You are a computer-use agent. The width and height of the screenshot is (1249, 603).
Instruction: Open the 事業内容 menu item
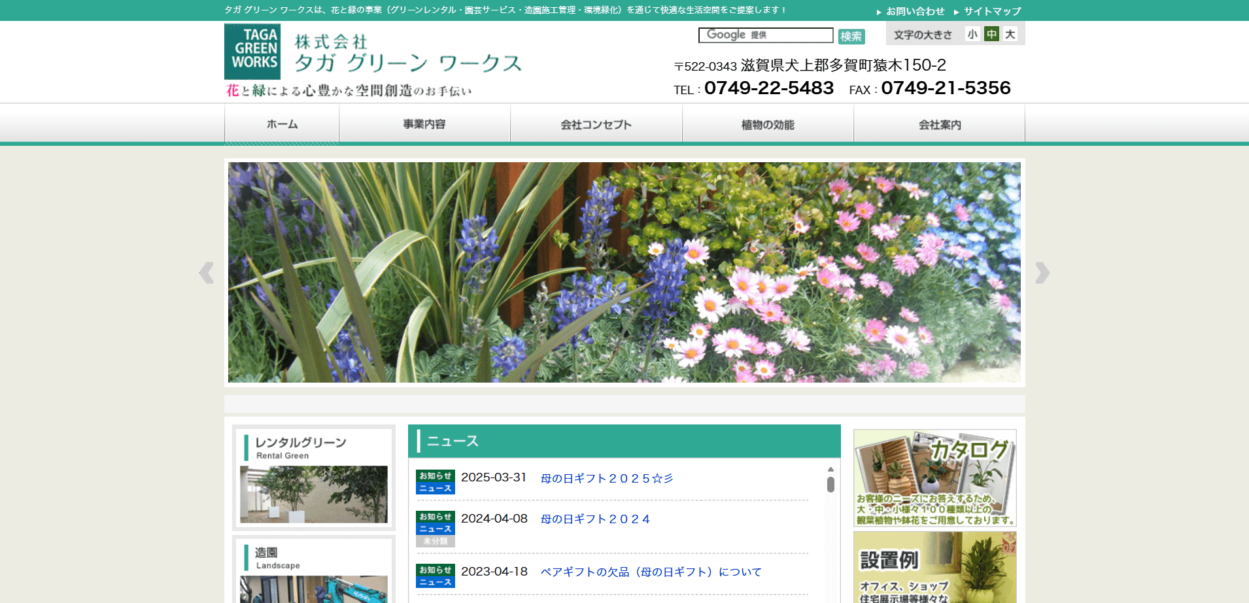424,124
